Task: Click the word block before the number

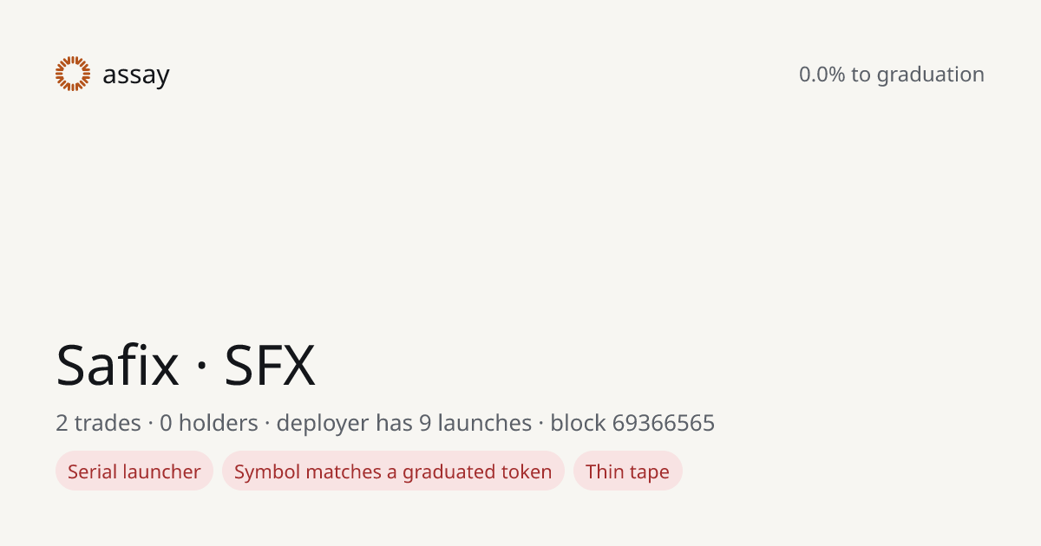Action: [x=578, y=423]
